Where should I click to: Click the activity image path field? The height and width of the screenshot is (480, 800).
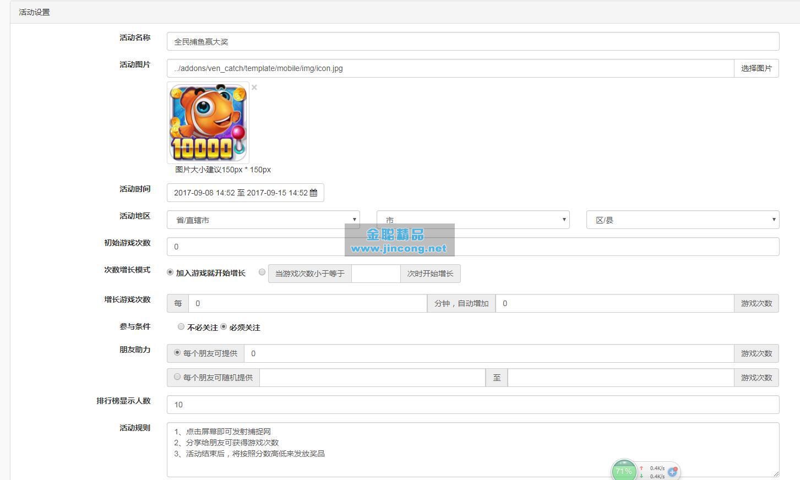[x=450, y=68]
